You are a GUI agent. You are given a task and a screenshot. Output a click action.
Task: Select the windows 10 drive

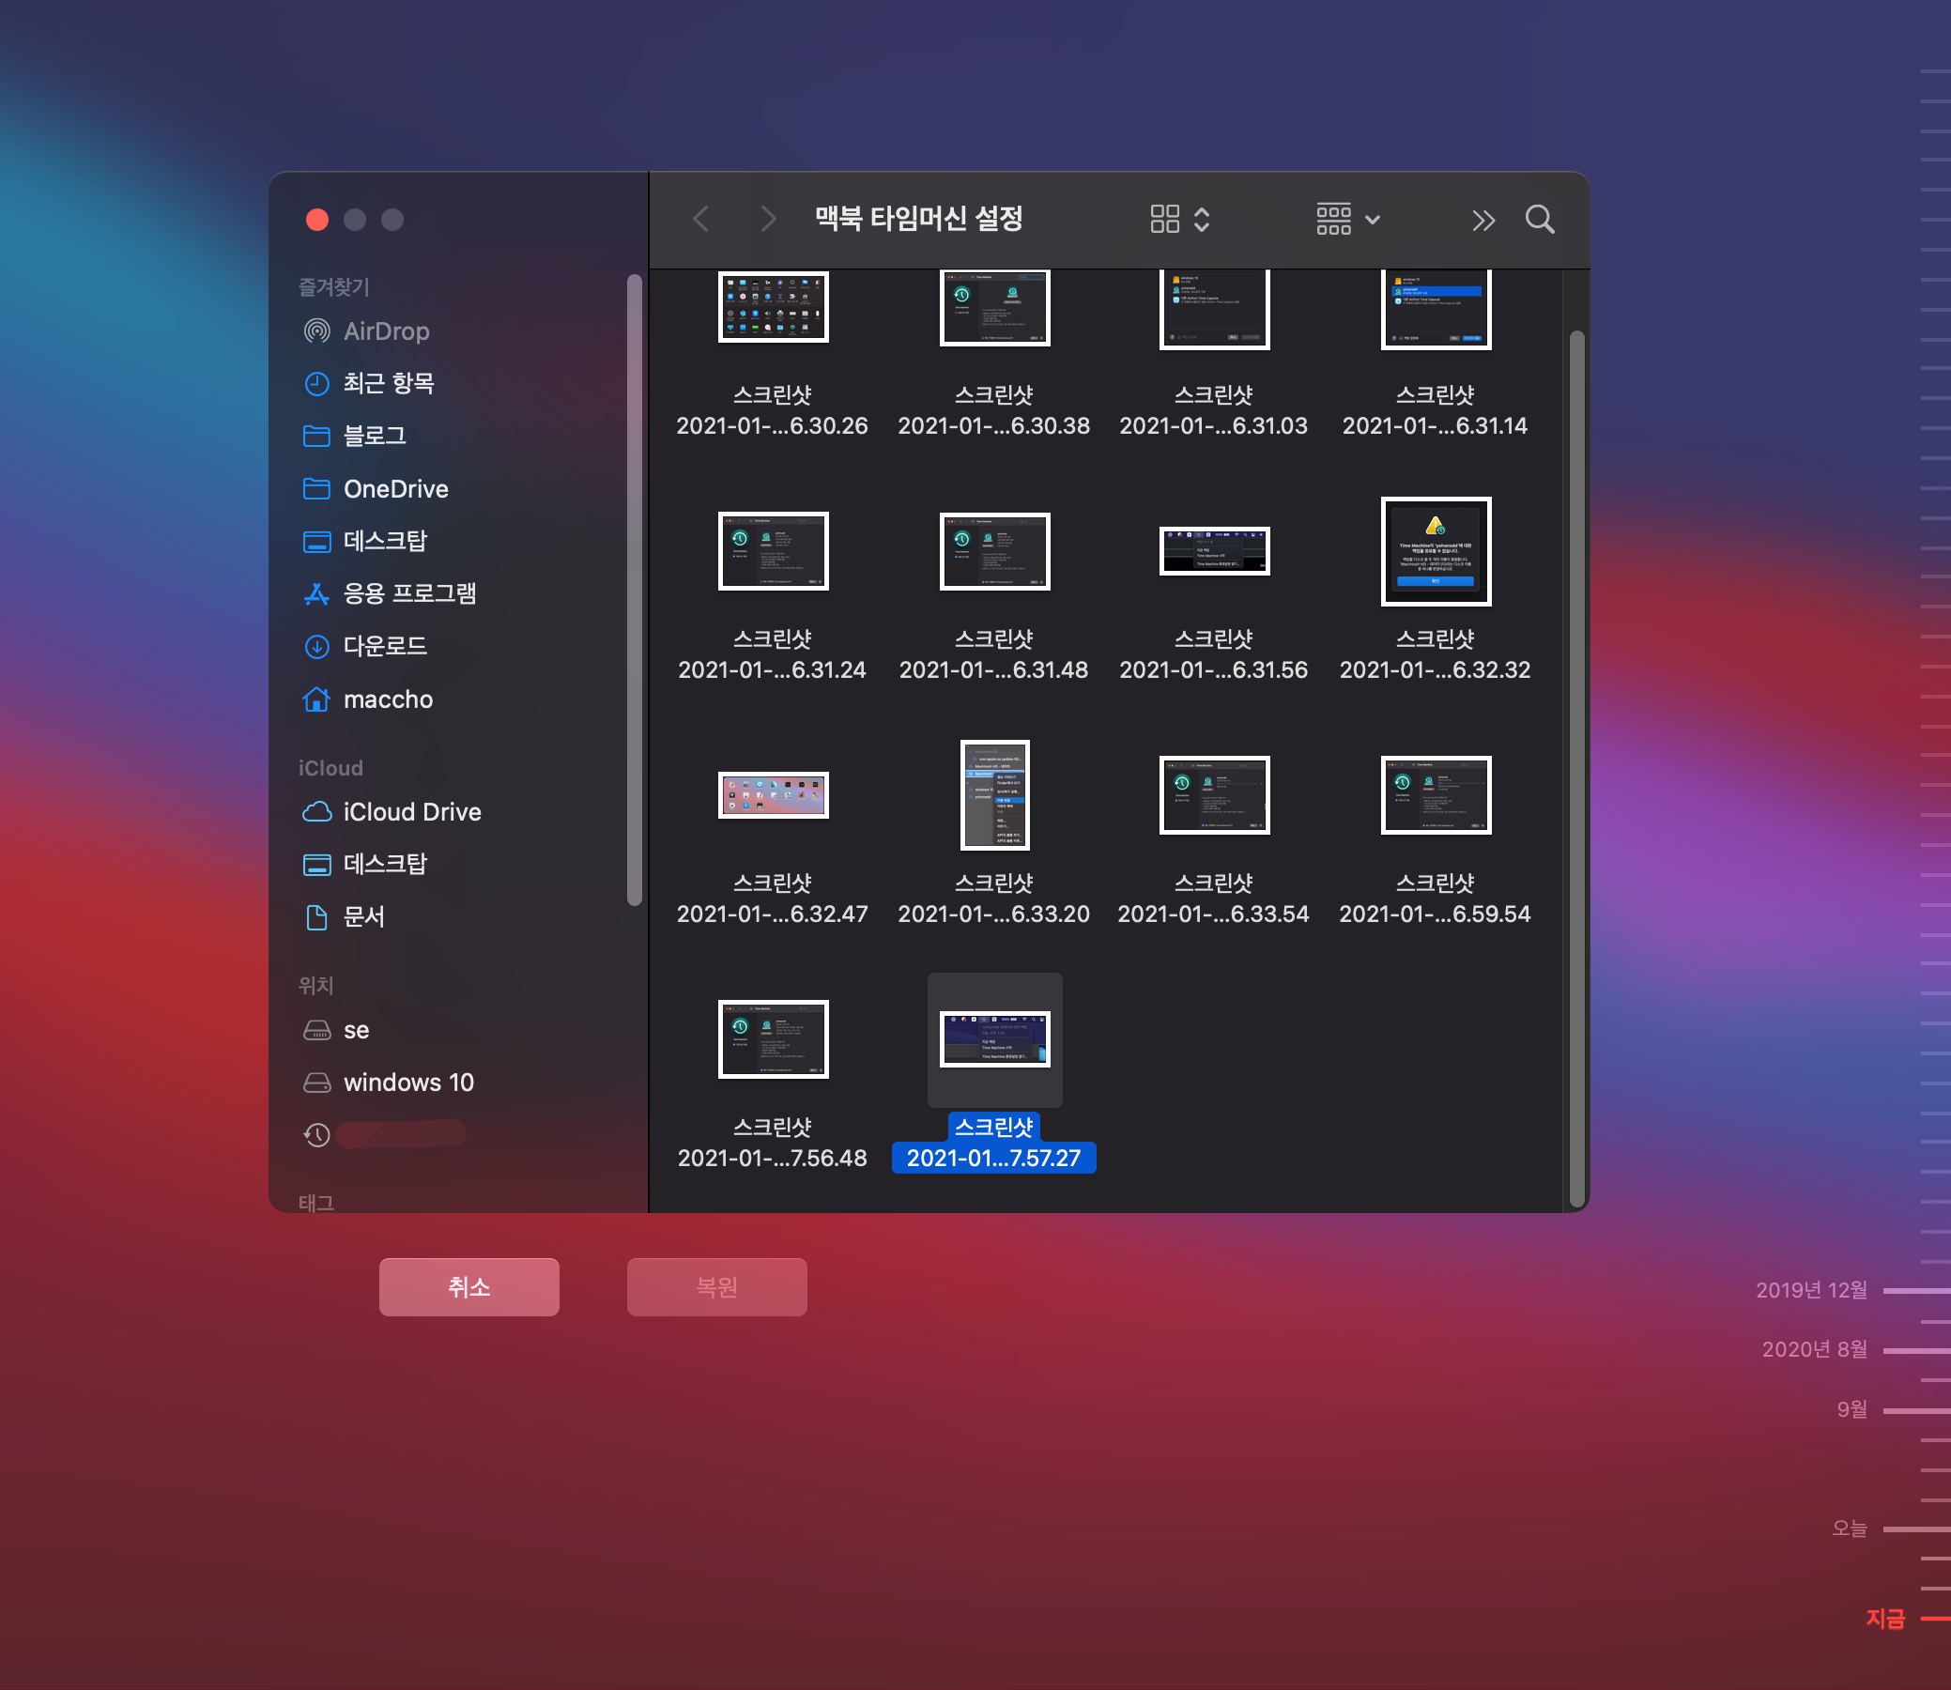(407, 1082)
